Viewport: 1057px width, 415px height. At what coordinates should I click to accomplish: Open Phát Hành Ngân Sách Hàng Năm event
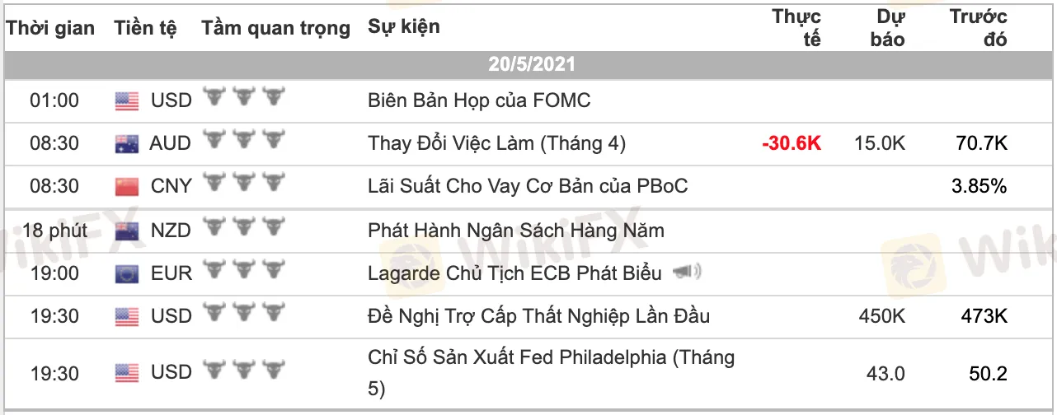516,231
